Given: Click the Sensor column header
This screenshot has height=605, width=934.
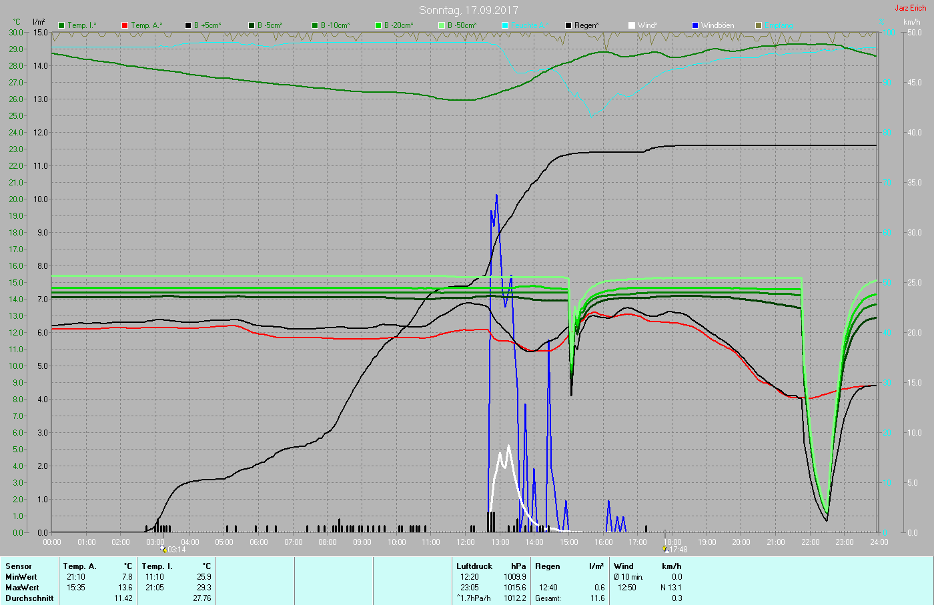Looking at the screenshot, I should [x=19, y=566].
